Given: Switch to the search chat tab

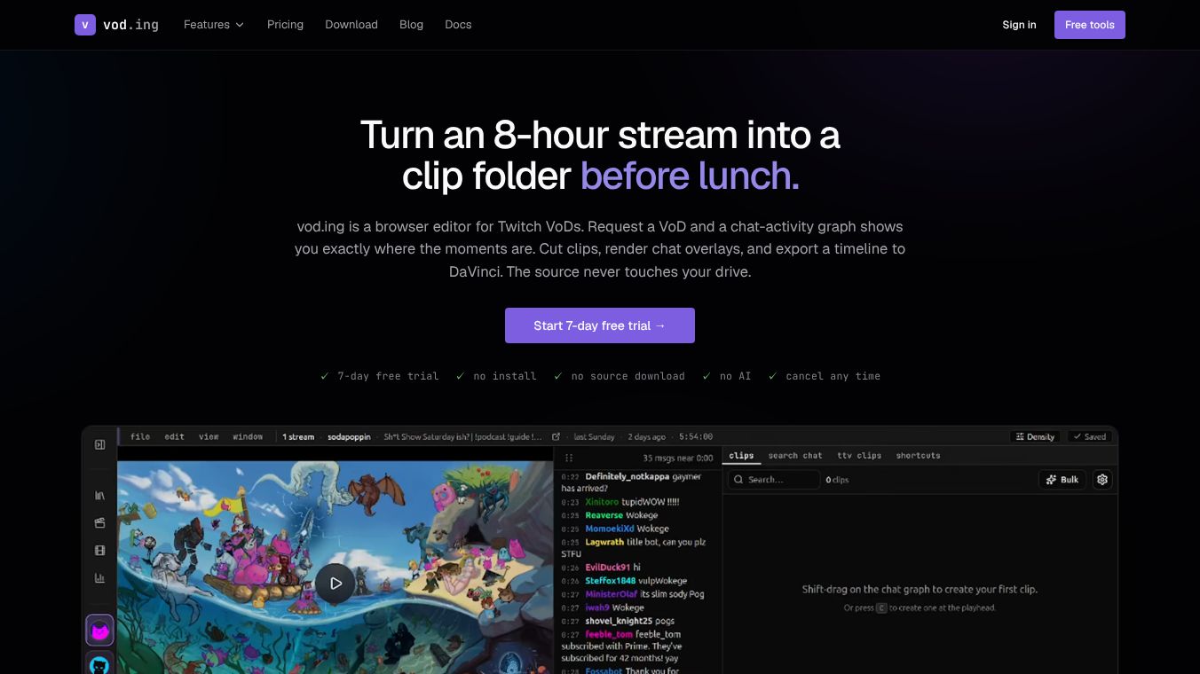Looking at the screenshot, I should pos(795,456).
